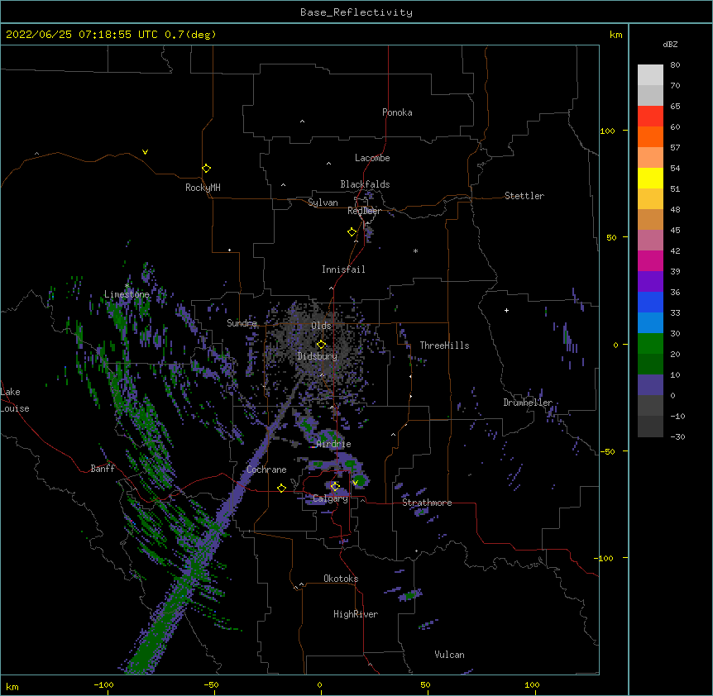Click the Strathmore label

[427, 503]
